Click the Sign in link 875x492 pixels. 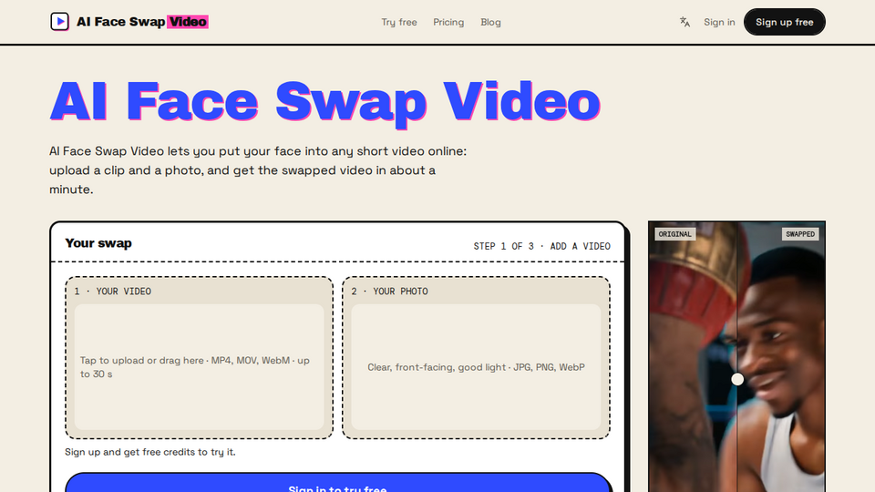click(719, 22)
